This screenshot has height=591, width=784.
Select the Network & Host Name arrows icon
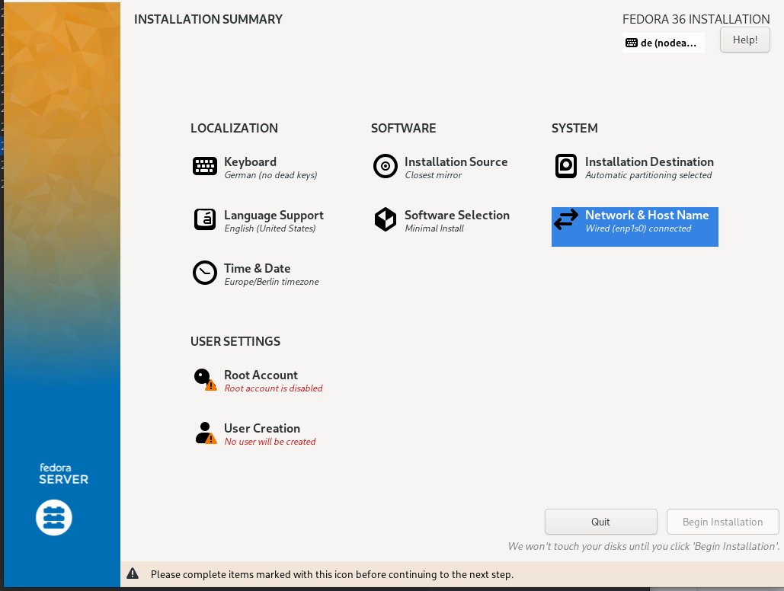click(566, 219)
